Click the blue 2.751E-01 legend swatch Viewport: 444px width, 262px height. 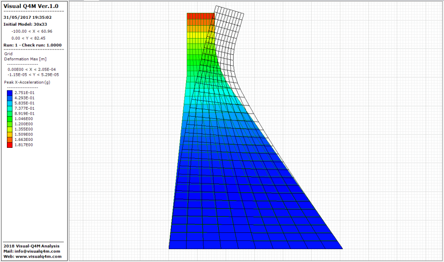coord(10,93)
